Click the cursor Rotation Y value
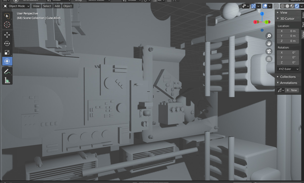 (x=288, y=57)
